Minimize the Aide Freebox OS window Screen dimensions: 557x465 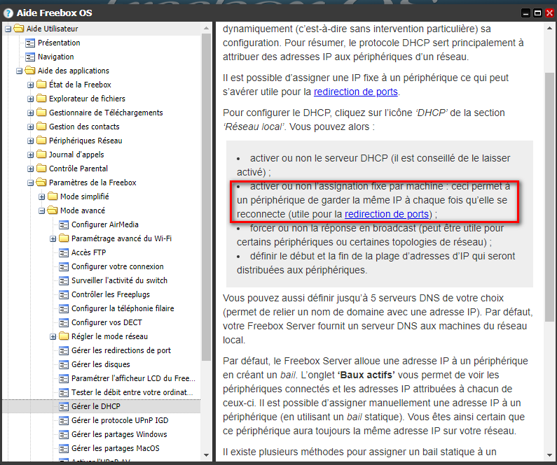point(525,13)
